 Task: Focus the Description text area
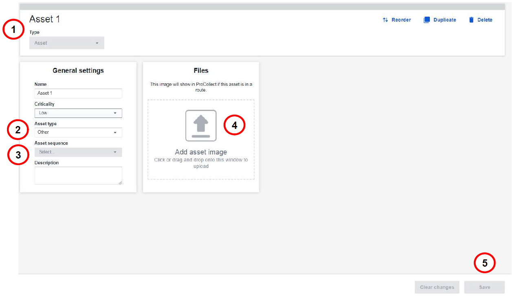(x=77, y=175)
